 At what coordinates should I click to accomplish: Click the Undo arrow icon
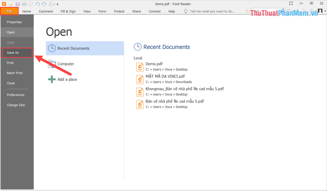(x=37, y=4)
